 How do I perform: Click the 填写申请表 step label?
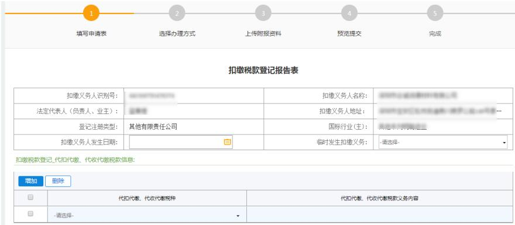tap(91, 34)
